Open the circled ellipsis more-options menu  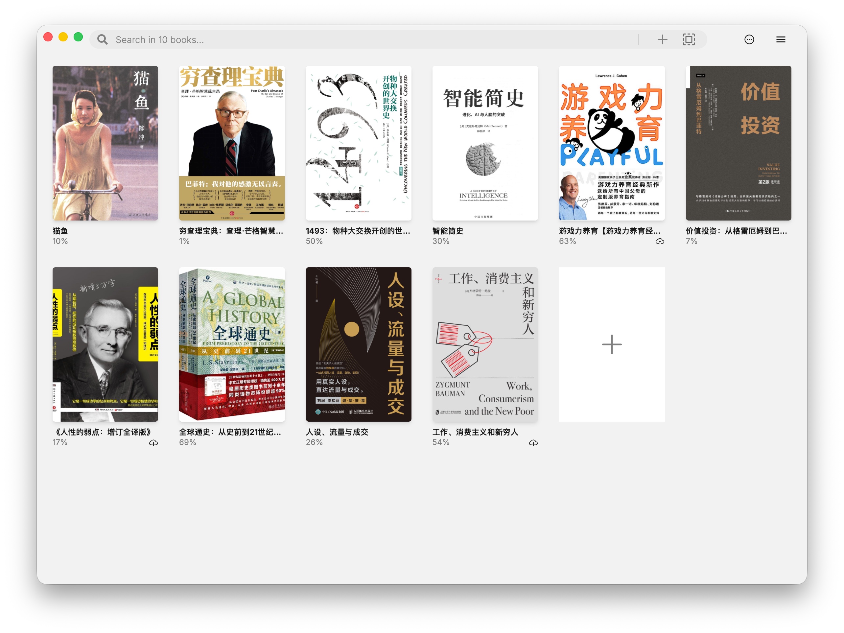tap(749, 40)
